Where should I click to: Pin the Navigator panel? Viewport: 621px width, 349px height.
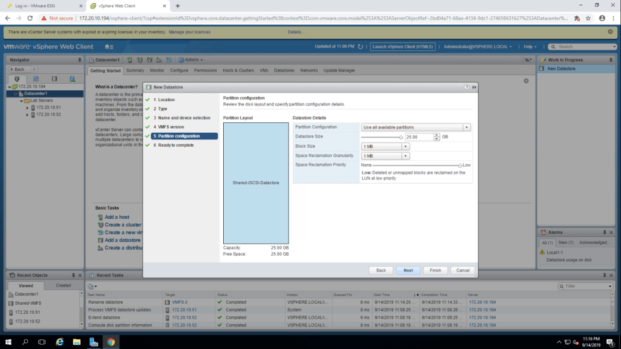(x=79, y=60)
